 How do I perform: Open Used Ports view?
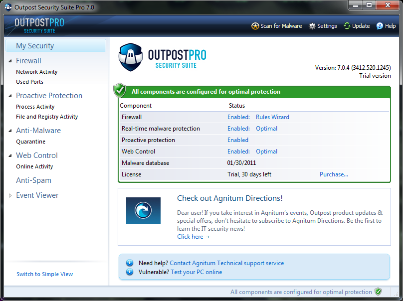pyautogui.click(x=29, y=82)
